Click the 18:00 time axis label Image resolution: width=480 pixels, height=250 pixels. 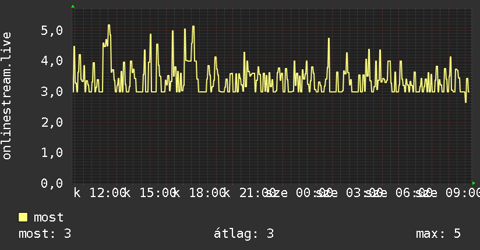click(208, 193)
